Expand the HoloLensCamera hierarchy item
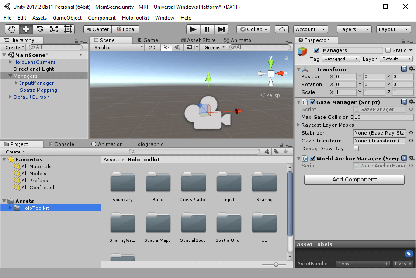 tap(10, 62)
